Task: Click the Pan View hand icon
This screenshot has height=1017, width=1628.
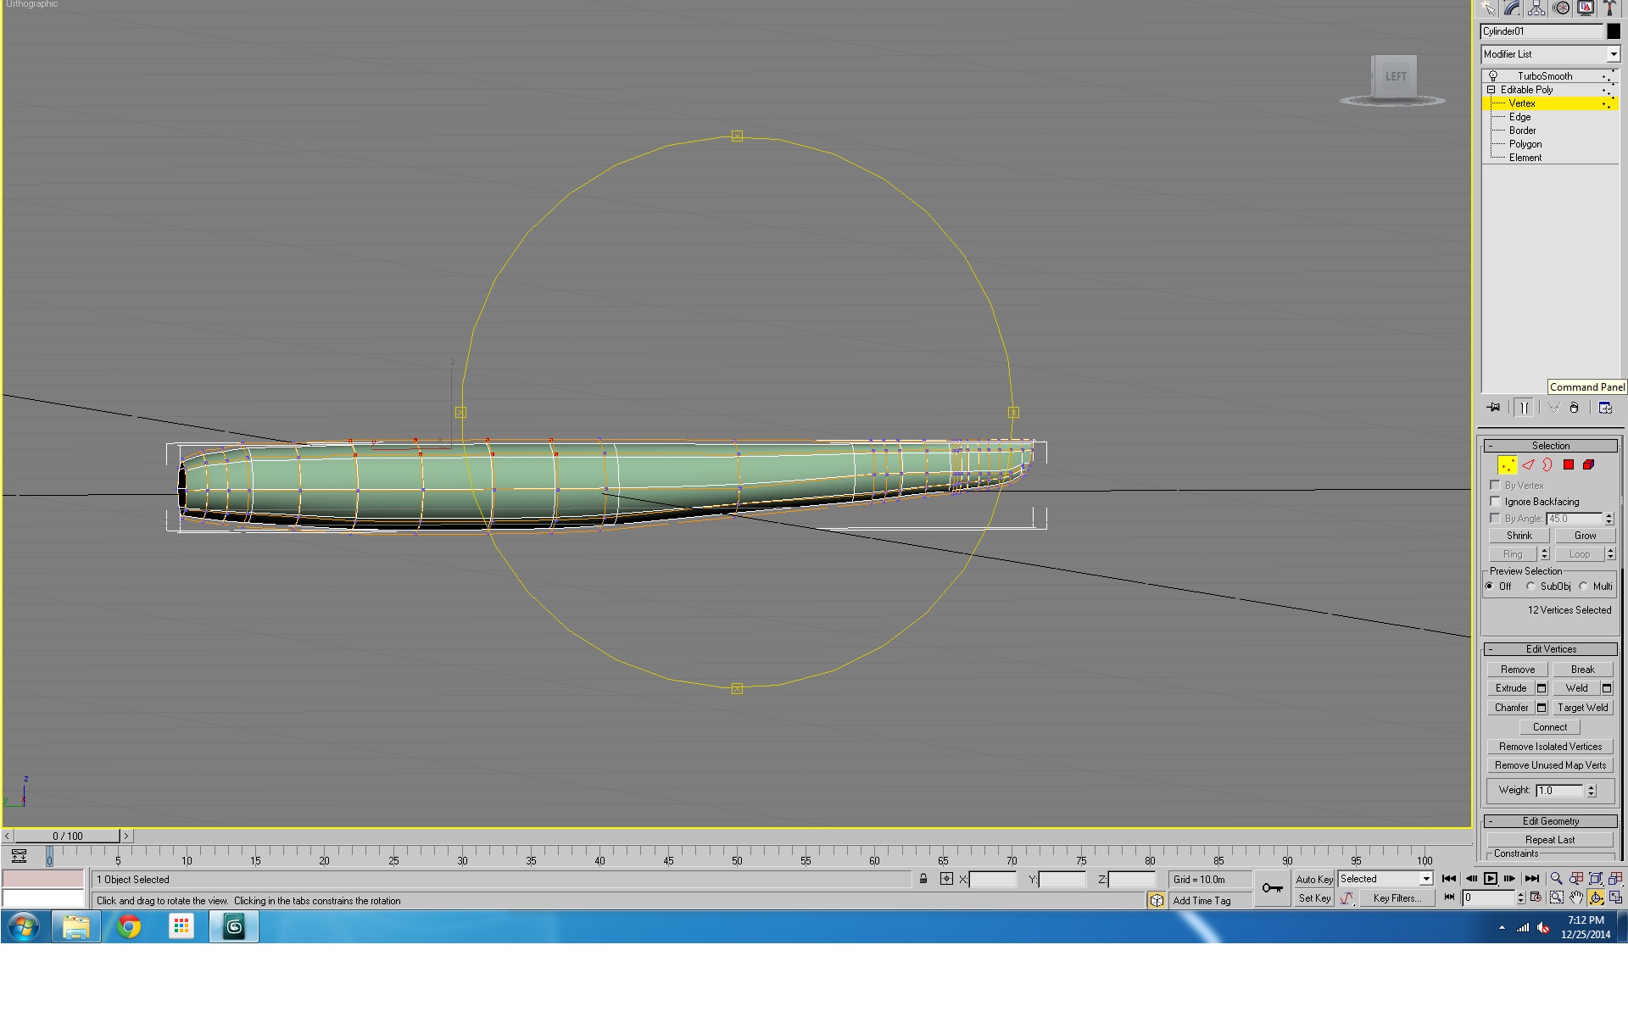Action: click(x=1576, y=898)
